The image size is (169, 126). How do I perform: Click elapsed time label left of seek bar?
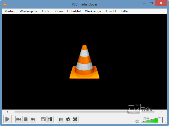click(8, 112)
